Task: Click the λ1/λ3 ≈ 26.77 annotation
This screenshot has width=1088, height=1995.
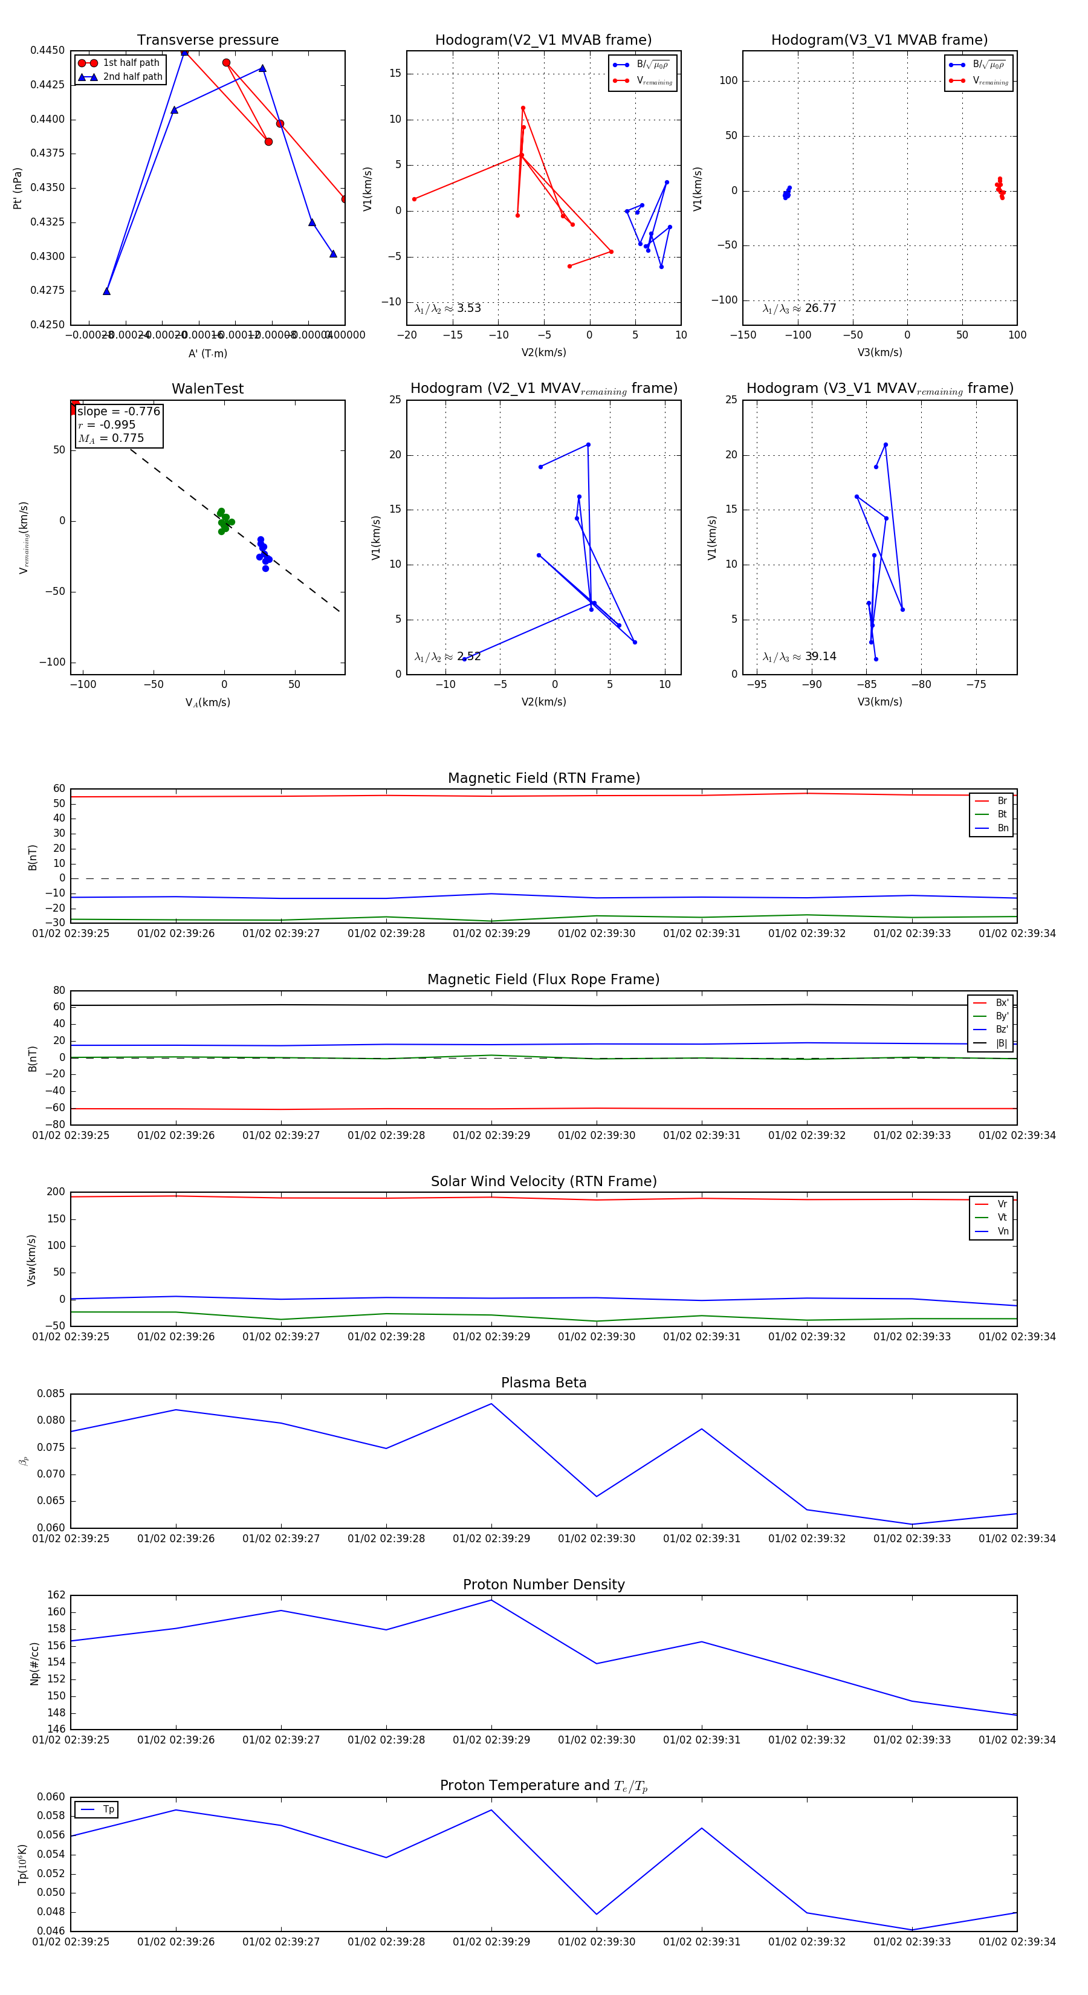Action: pyautogui.click(x=799, y=308)
